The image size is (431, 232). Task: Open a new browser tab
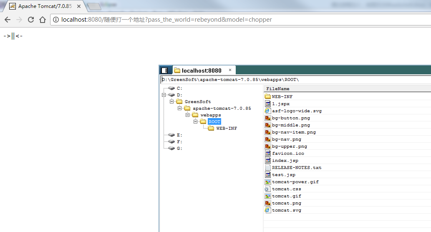[94, 6]
